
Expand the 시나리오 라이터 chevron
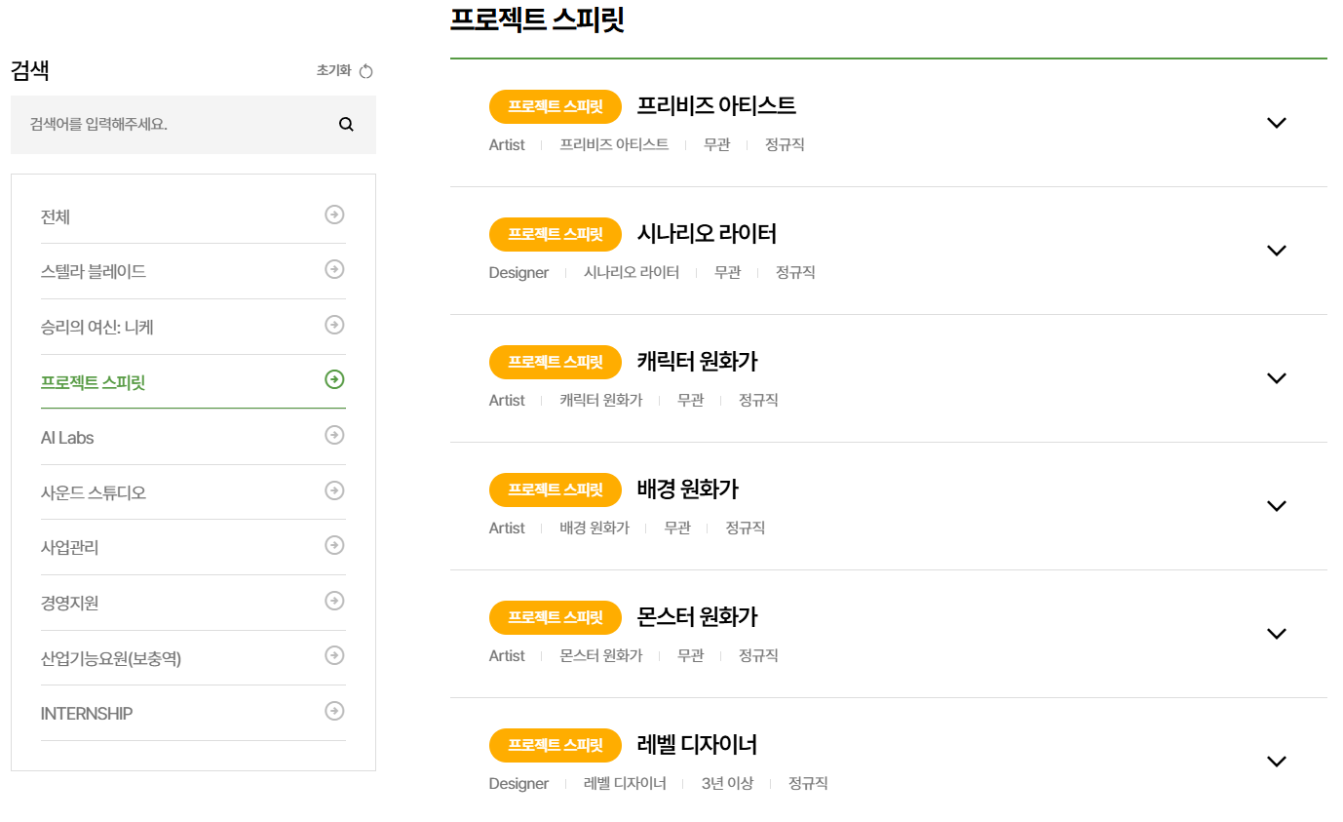tap(1276, 251)
